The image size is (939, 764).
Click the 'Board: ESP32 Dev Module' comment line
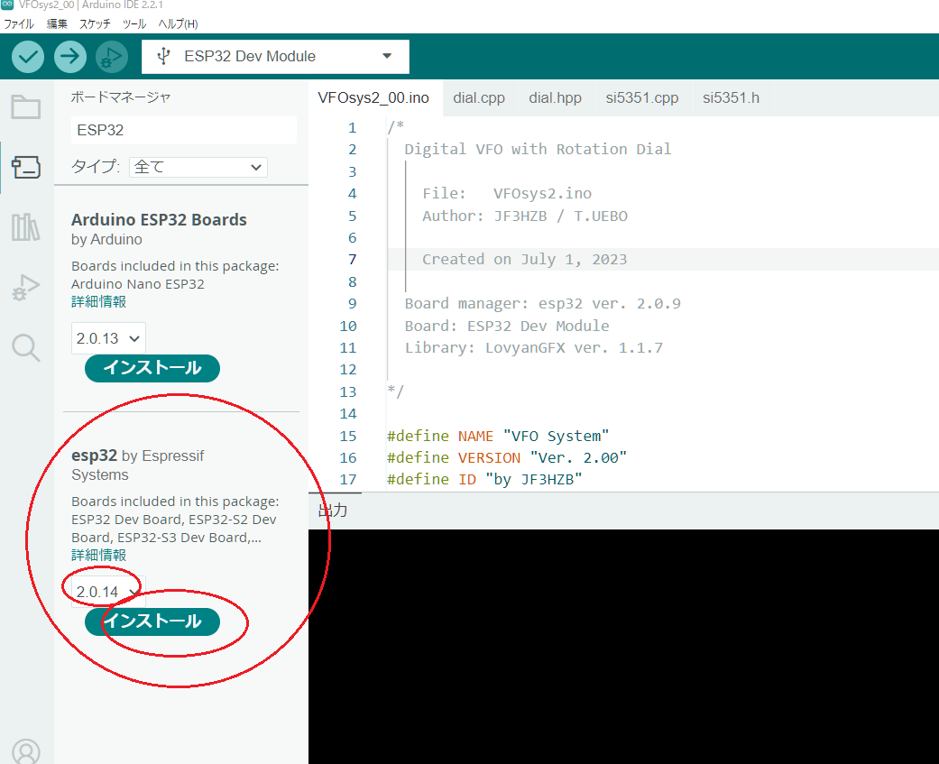pos(507,326)
